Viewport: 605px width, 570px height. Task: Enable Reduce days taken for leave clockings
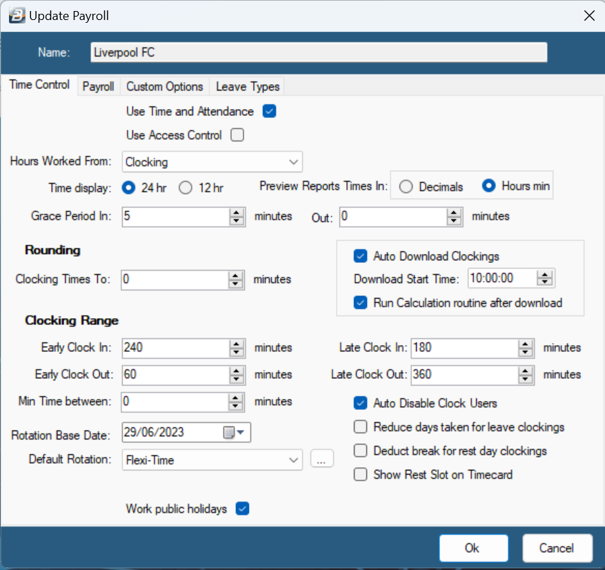click(x=360, y=427)
